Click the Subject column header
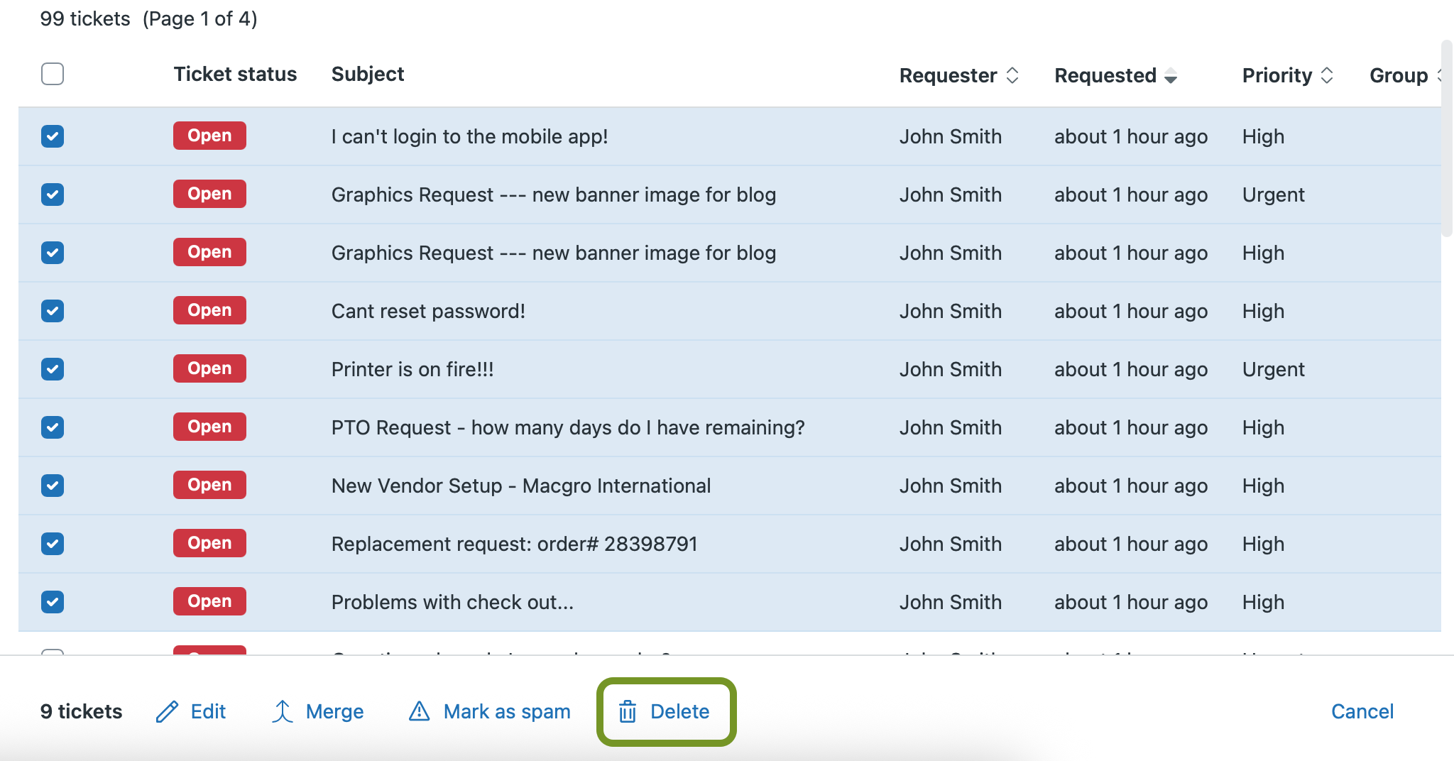 368,74
